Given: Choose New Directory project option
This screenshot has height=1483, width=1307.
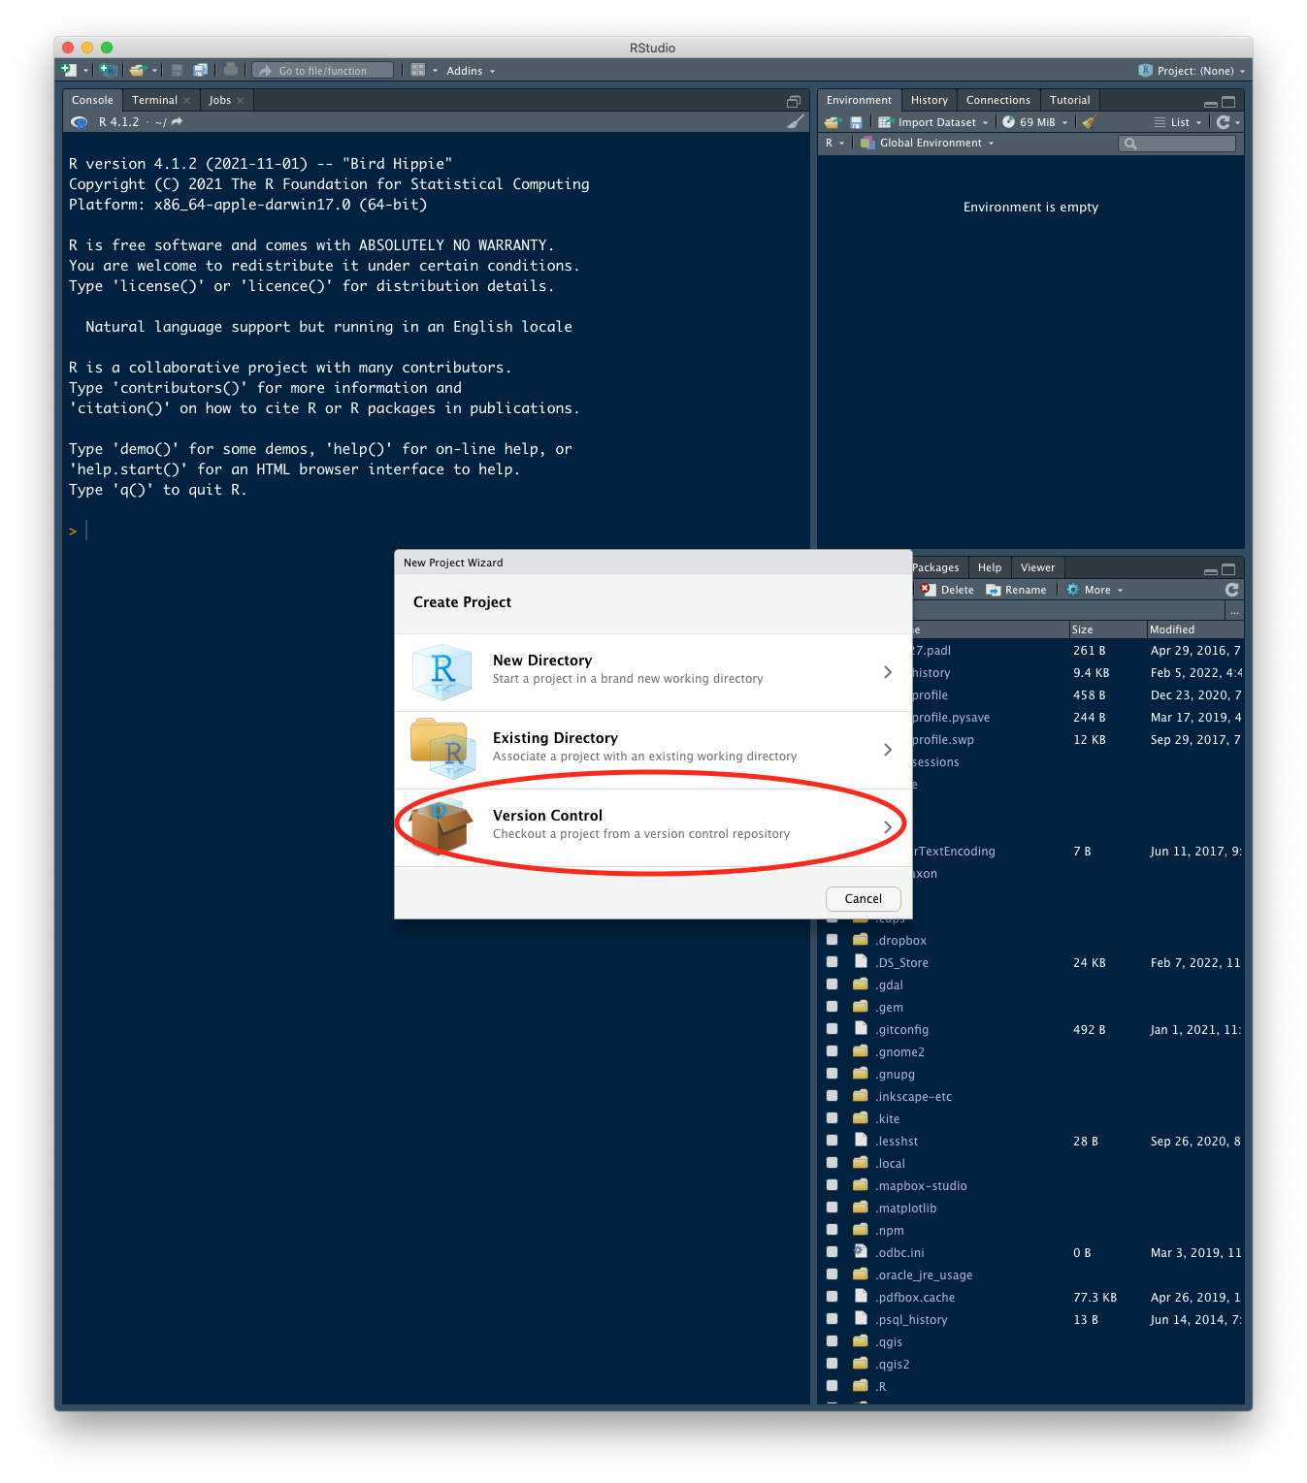Looking at the screenshot, I should tap(653, 672).
